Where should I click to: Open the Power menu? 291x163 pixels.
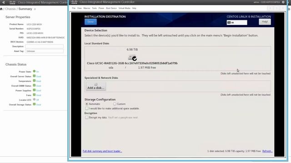pos(101,8)
